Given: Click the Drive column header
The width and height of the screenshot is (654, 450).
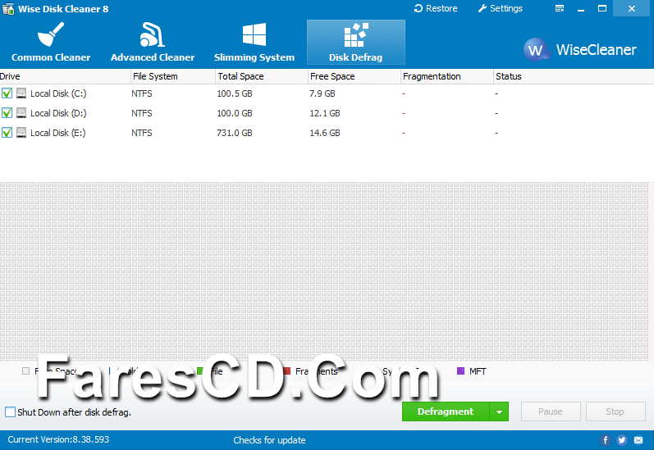Looking at the screenshot, I should pos(65,76).
